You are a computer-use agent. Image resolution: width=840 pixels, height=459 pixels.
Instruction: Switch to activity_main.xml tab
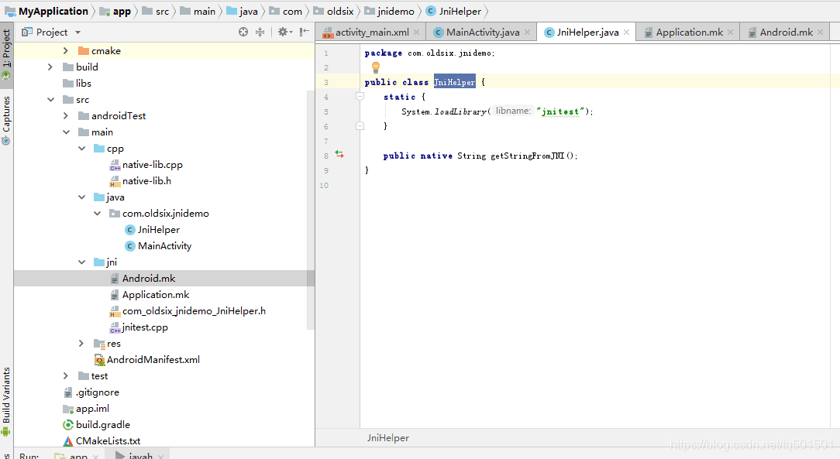tap(371, 32)
